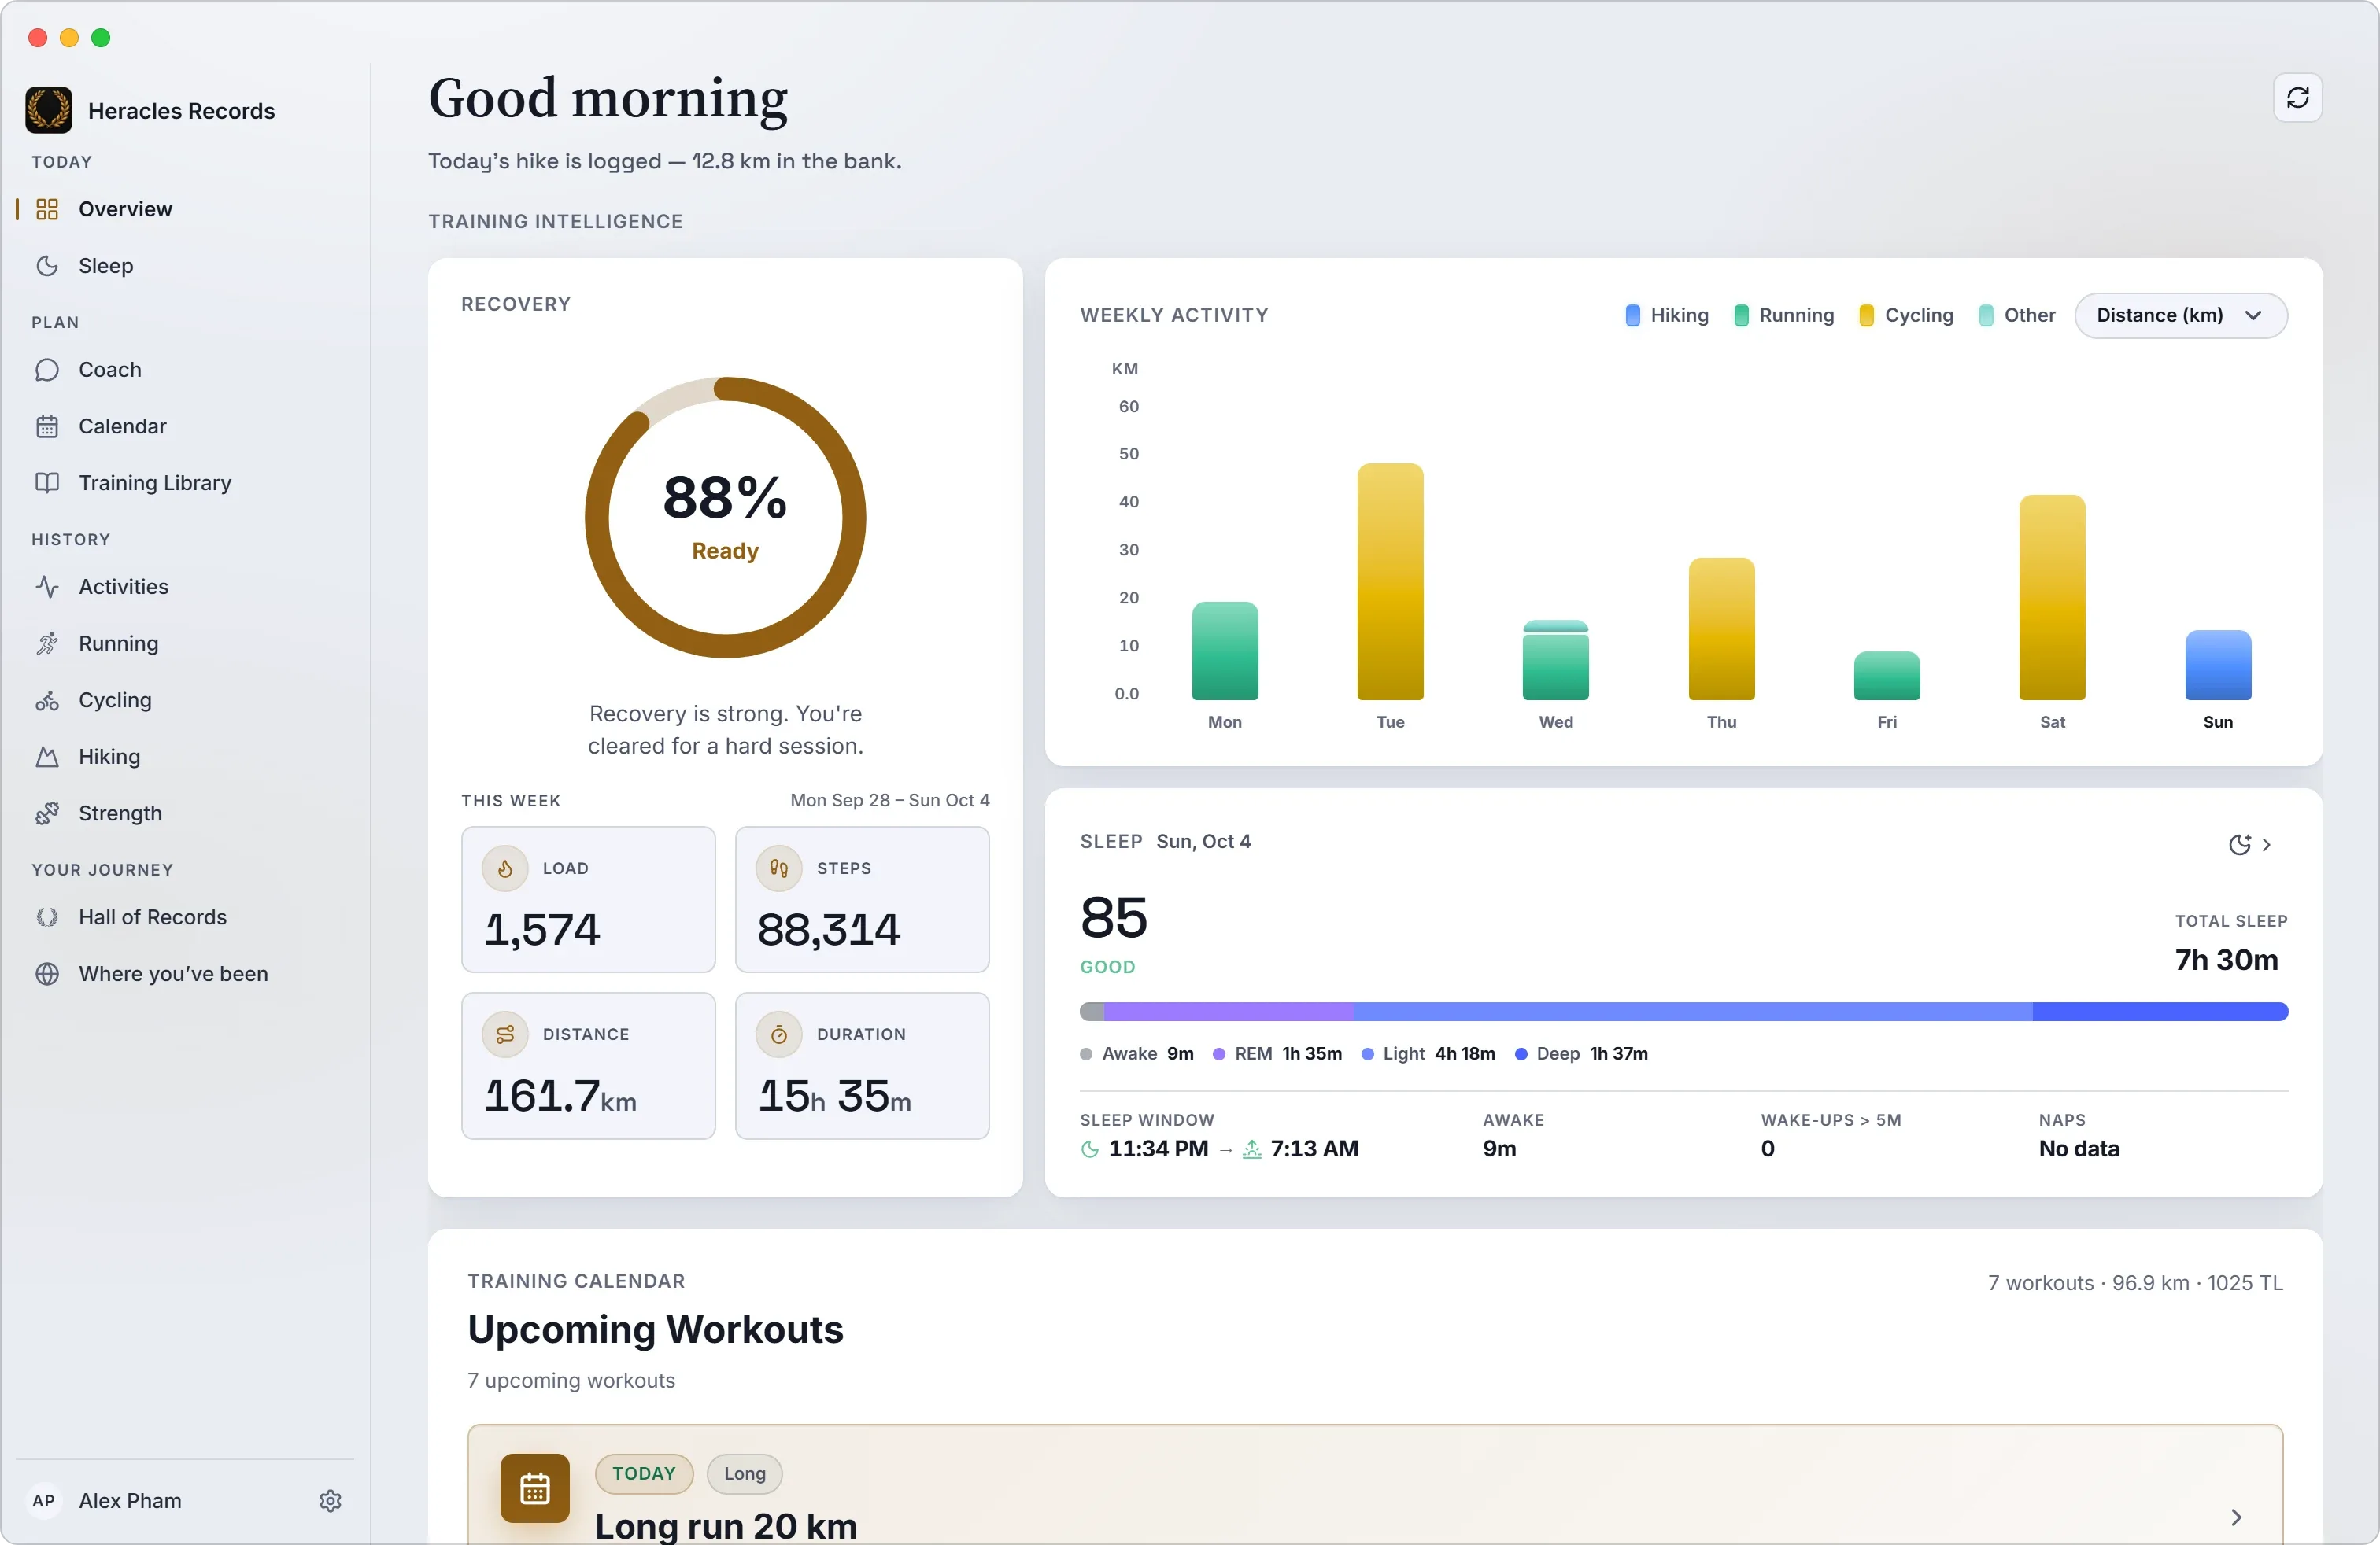Open the Sleep page
This screenshot has height=1545, width=2380.
[x=186, y=266]
